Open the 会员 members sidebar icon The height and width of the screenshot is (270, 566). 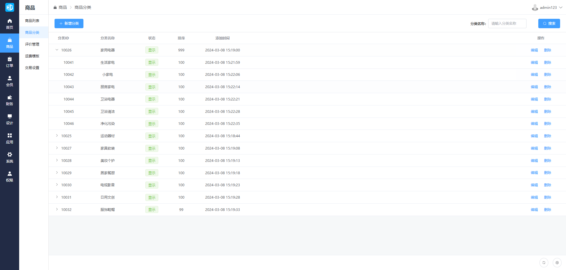9,81
